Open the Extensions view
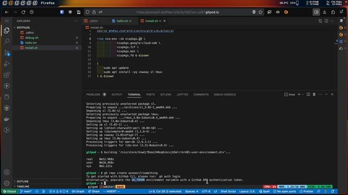 tap(7, 75)
